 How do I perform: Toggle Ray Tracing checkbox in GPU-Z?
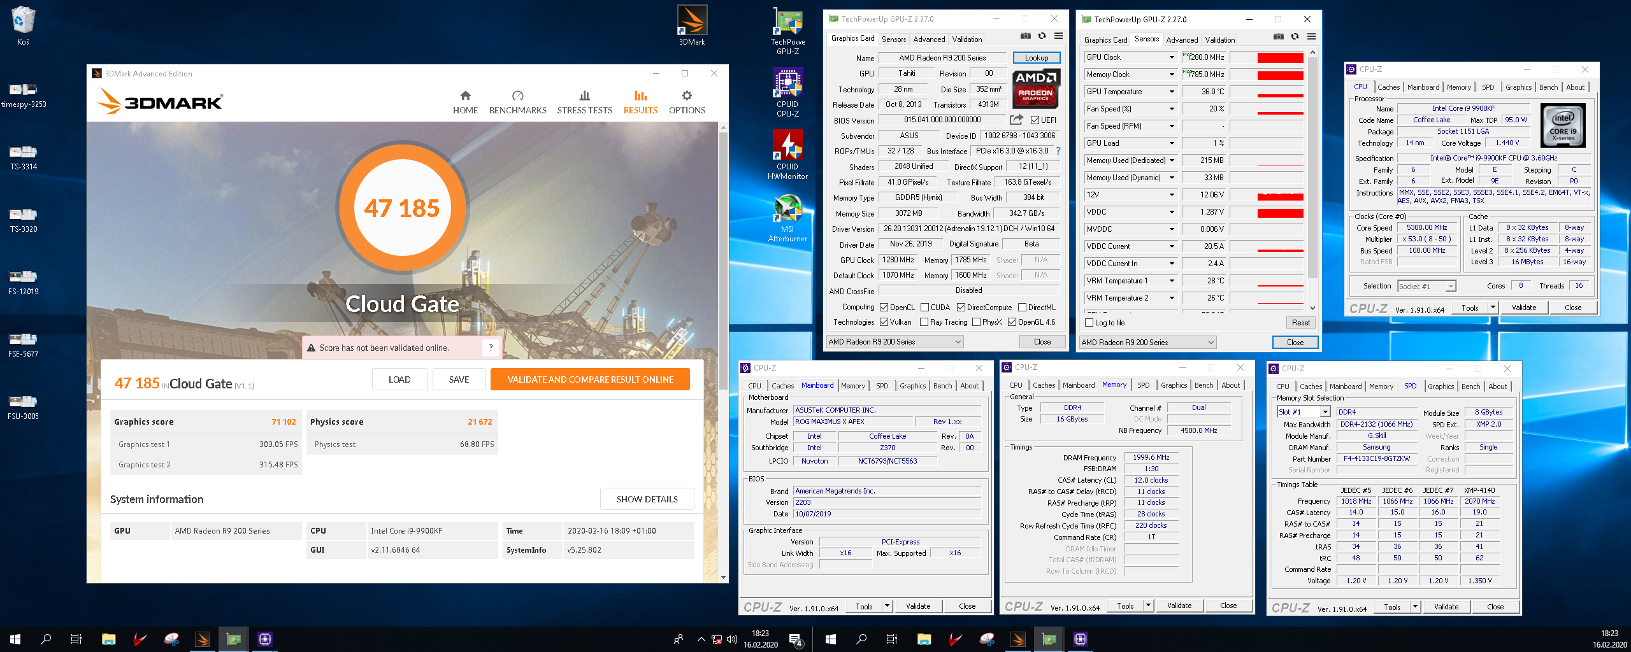click(x=924, y=322)
